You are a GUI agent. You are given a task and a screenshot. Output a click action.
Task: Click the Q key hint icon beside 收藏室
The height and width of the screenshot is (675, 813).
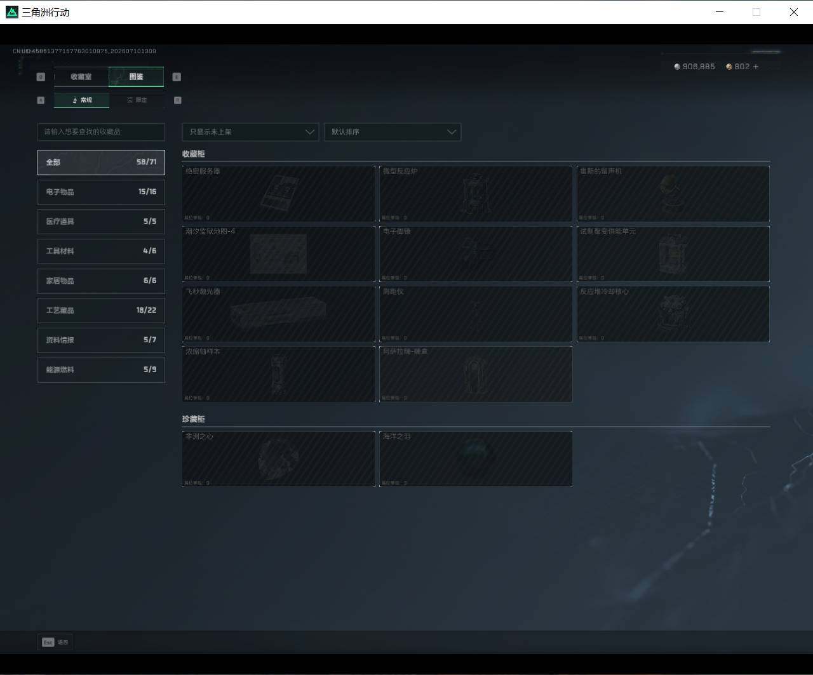41,77
